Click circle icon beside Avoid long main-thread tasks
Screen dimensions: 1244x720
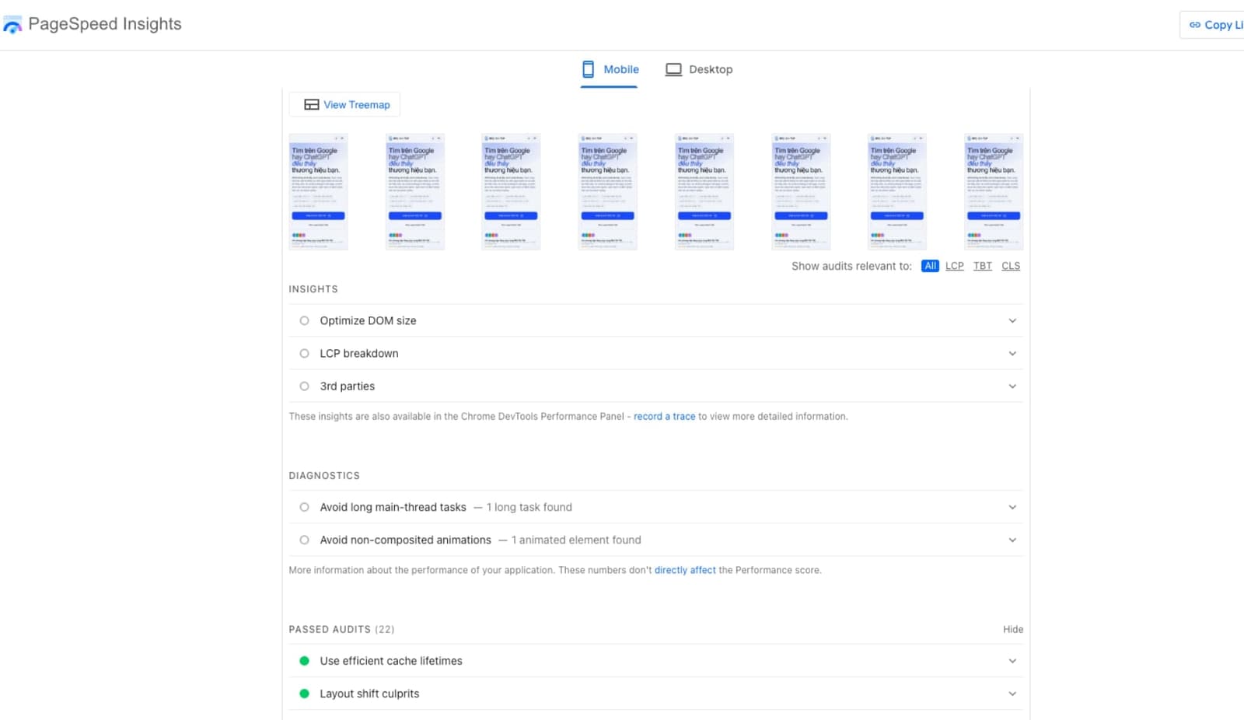[304, 507]
